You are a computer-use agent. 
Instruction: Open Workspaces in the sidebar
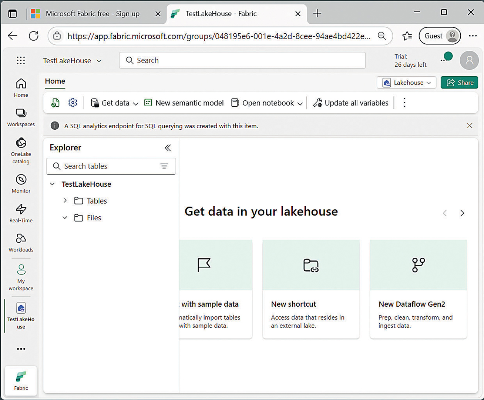21,118
